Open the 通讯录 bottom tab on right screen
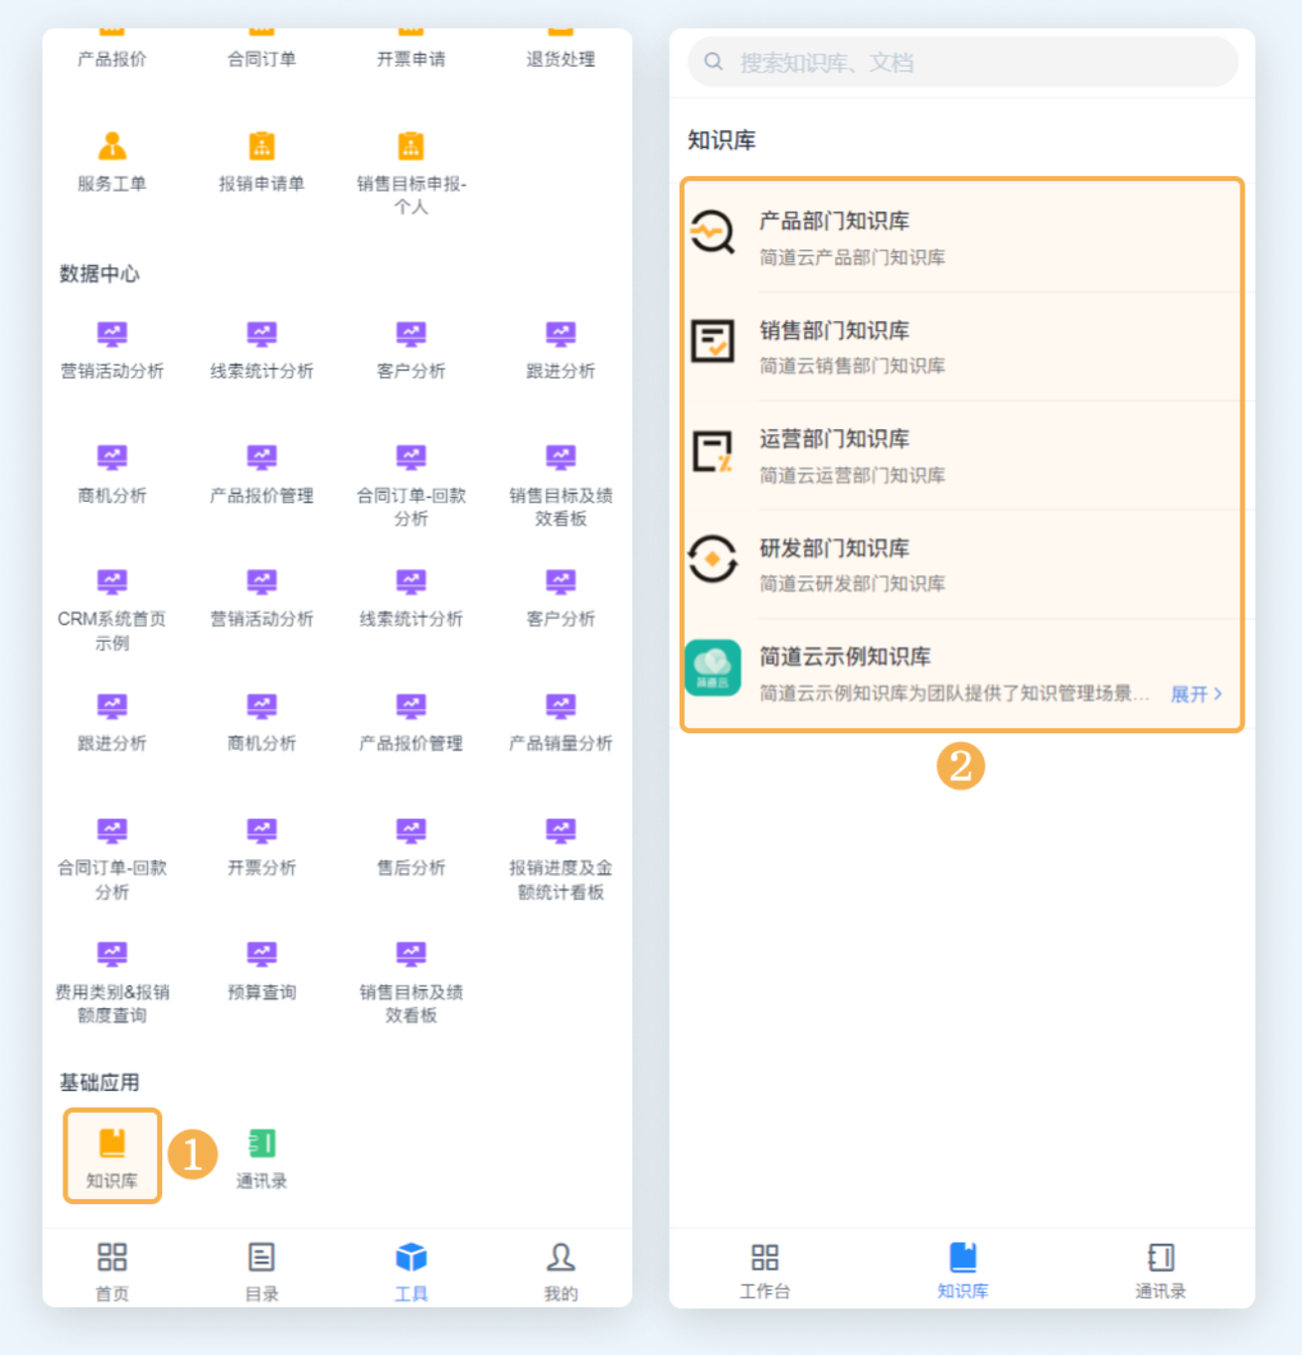 (1161, 1271)
